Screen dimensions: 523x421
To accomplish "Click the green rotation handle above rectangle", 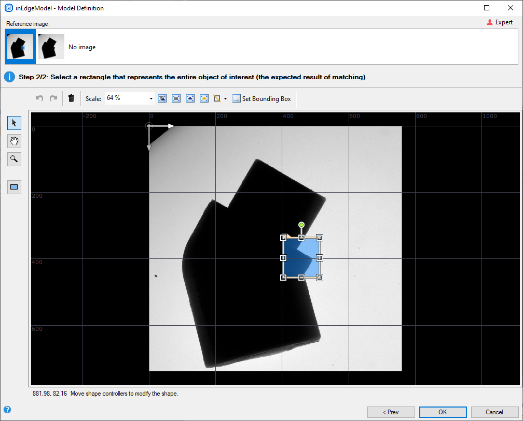I will point(301,225).
